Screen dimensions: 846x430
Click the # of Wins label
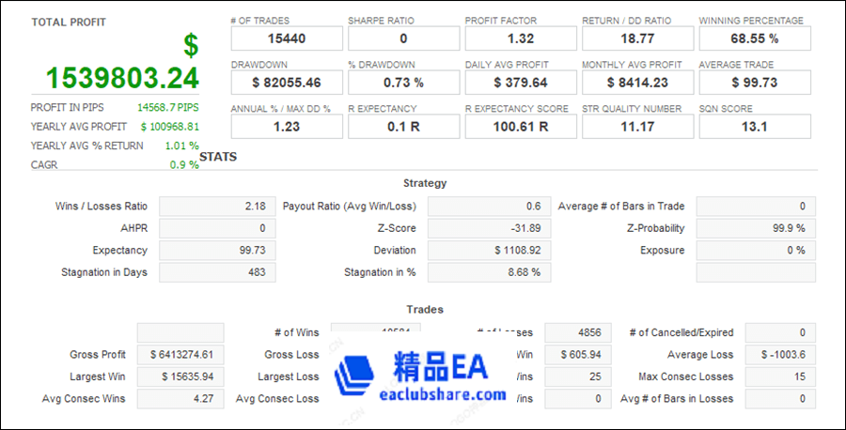pyautogui.click(x=297, y=333)
